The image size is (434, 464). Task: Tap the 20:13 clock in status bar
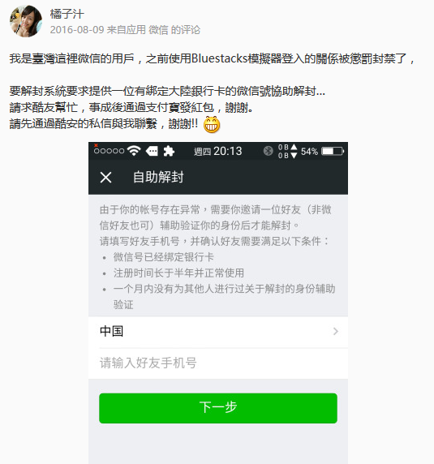click(227, 151)
